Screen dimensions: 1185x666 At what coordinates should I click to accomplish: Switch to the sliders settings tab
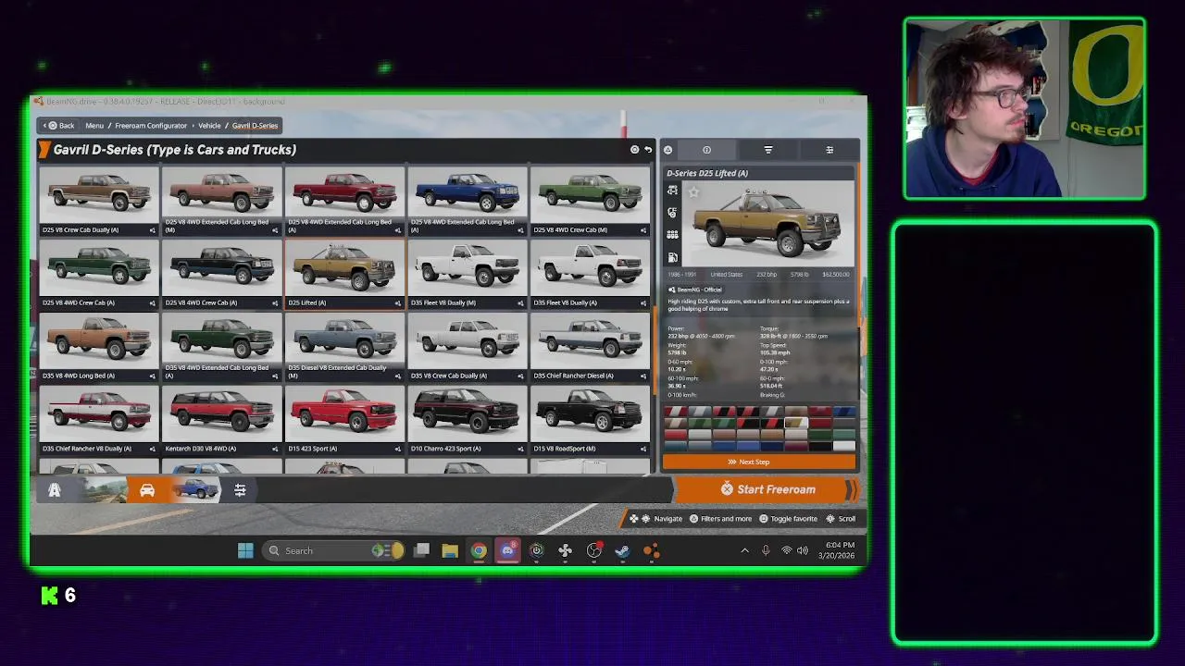coord(829,150)
